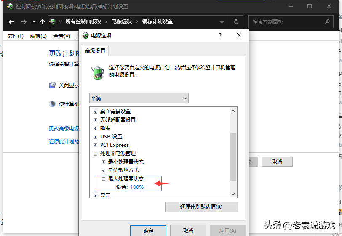342x236 pixels.
Task: Select the 桌面背景设置 tree item text
Action: tap(115, 111)
